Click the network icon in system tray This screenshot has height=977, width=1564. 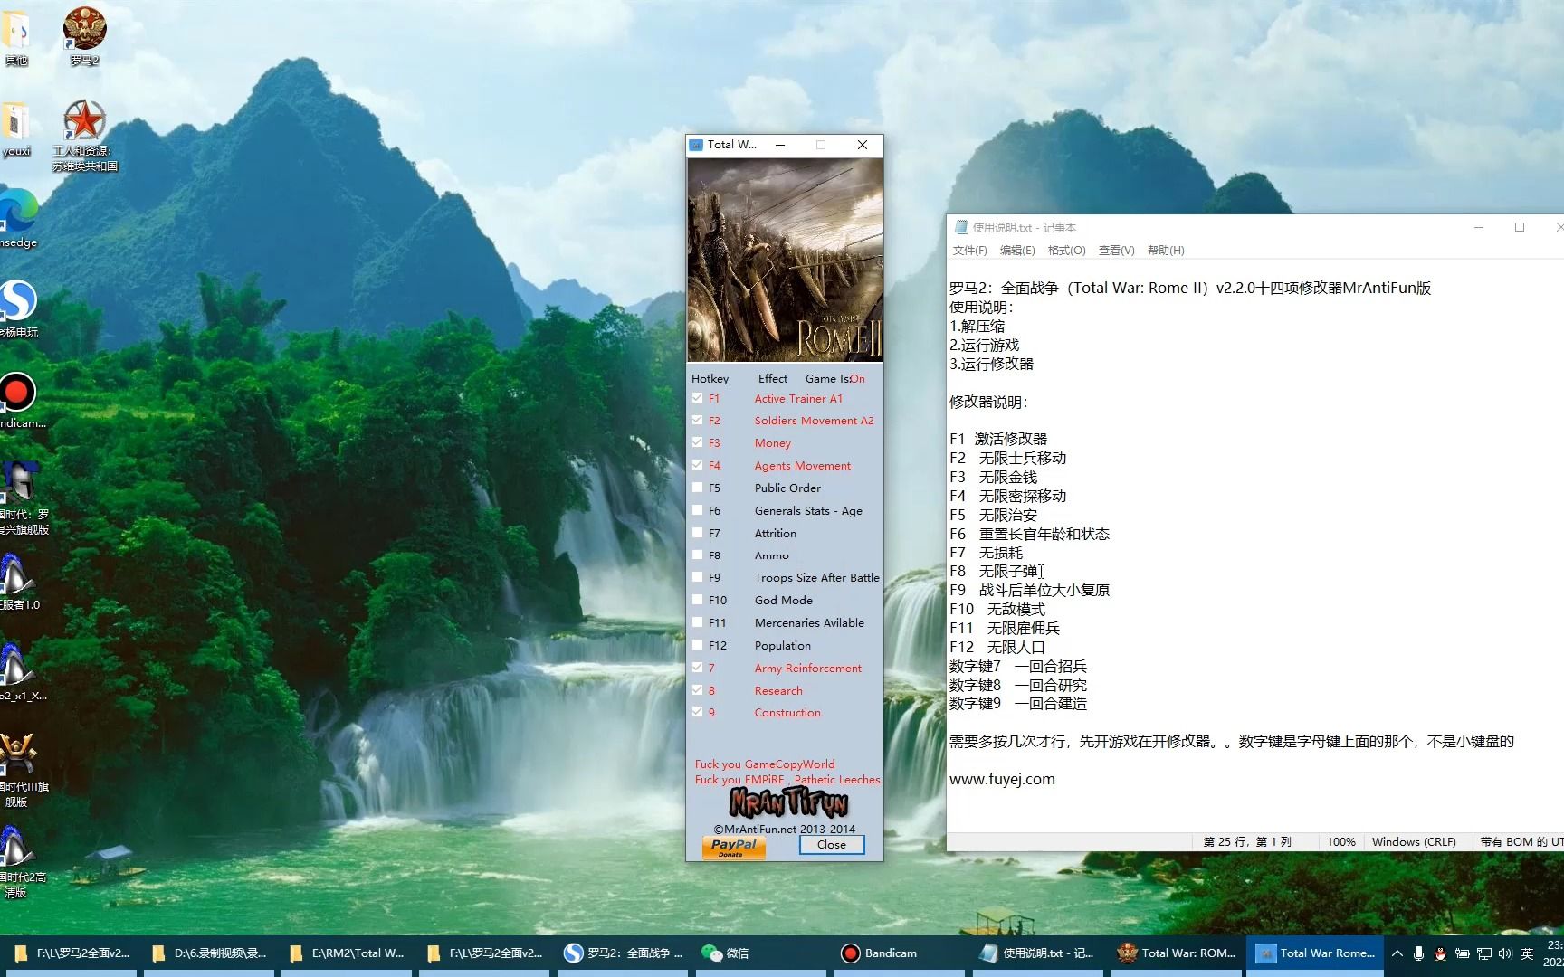[x=1484, y=953]
